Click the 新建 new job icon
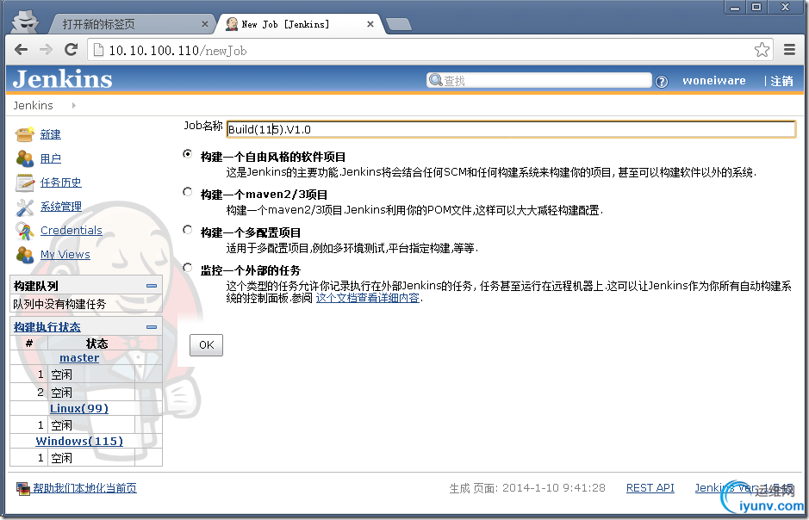Viewport: 809px width, 520px height. [x=24, y=134]
